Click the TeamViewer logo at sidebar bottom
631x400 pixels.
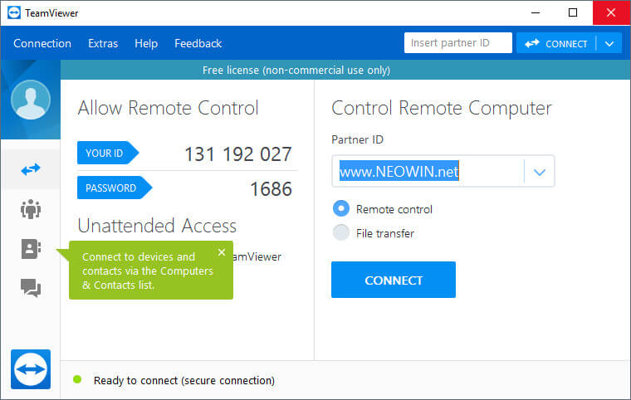pos(31,369)
